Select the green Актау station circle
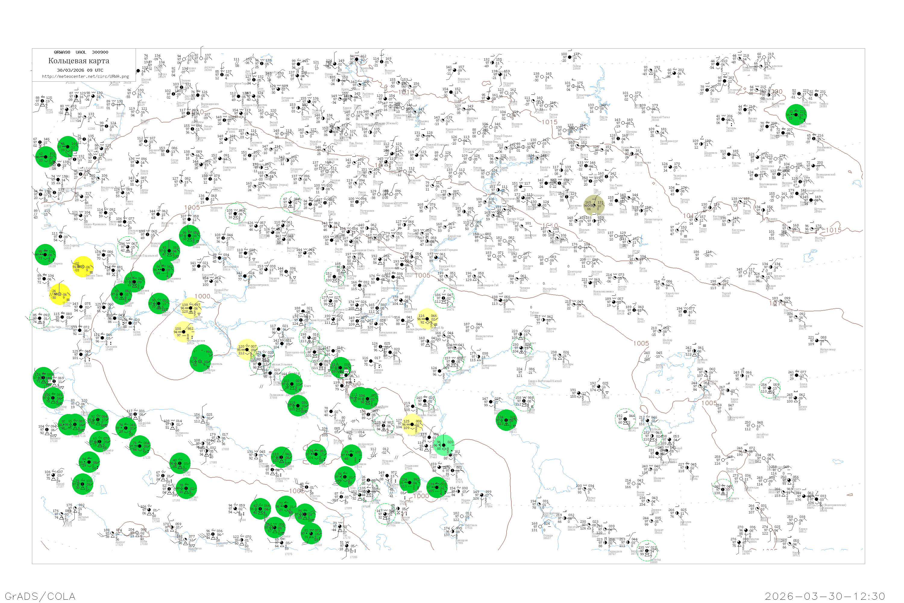The height and width of the screenshot is (603, 904). (506, 420)
